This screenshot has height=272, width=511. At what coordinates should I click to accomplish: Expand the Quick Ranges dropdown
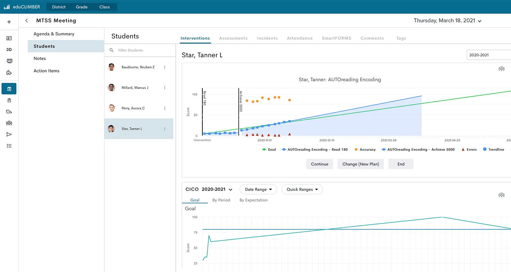click(x=302, y=189)
